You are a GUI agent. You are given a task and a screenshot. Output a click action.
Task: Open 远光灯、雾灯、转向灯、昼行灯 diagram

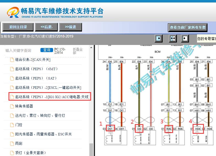[40, 115]
